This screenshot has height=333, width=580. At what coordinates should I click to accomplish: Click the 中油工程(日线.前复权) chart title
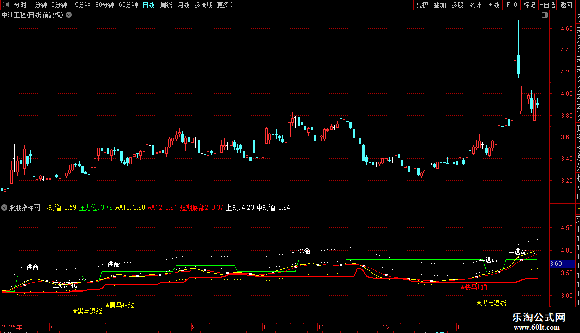pyautogui.click(x=32, y=15)
